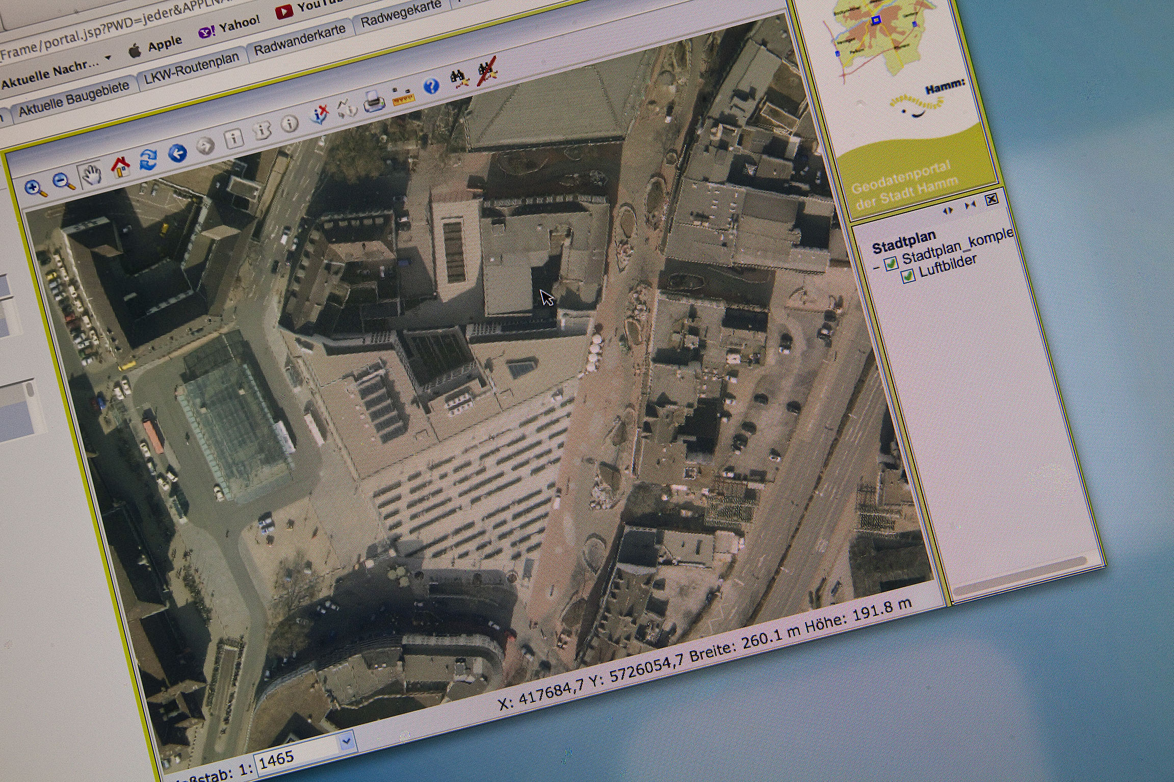
Task: Open the Radwanderkarte tab
Action: 299,40
